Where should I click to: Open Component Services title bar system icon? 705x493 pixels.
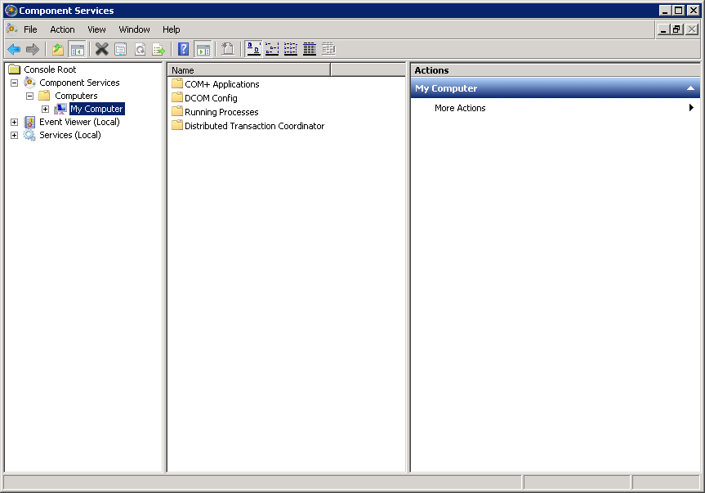point(11,11)
